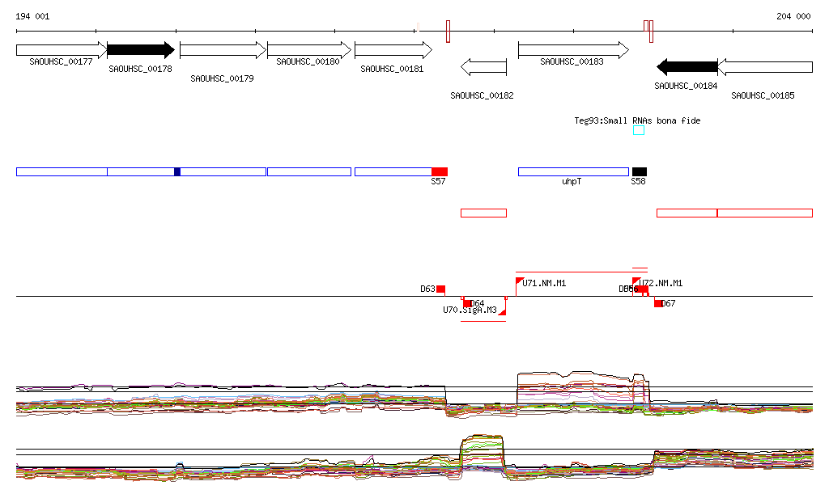Click red outlined box under SAOUHSC_00182

tap(484, 213)
